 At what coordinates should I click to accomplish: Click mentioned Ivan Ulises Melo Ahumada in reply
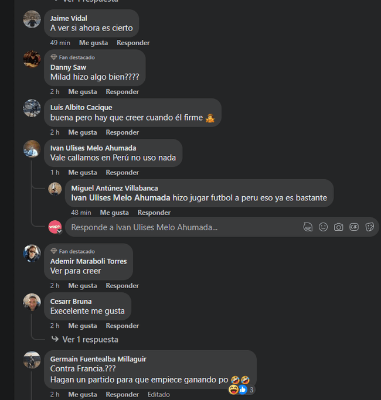tap(121, 198)
